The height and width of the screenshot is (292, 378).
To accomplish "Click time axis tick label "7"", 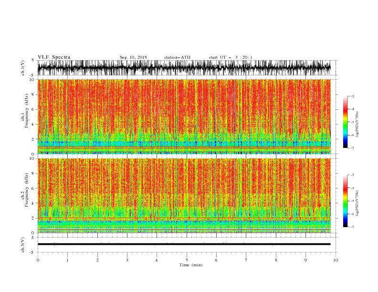I will [x=246, y=260].
